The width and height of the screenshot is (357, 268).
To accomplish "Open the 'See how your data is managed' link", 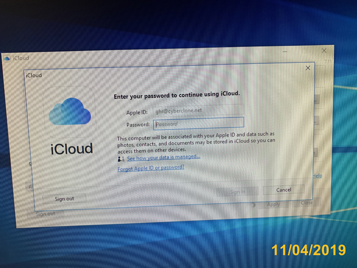I will point(163,157).
